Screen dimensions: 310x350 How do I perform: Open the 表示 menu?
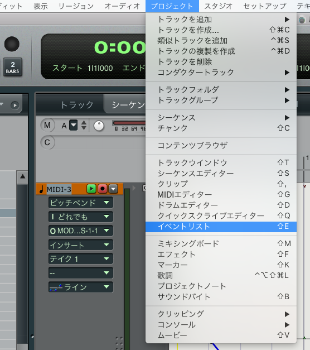coord(41,6)
